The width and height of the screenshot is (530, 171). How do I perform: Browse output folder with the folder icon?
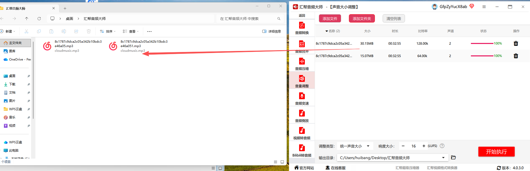pos(453,158)
